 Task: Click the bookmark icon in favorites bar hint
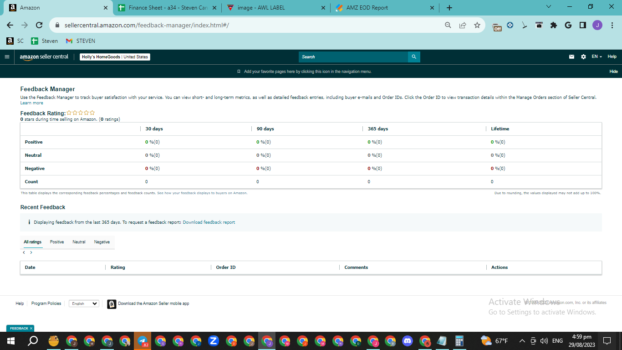tap(239, 72)
